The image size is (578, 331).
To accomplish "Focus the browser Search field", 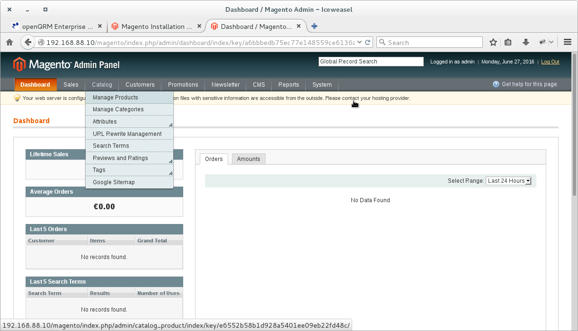I will (x=429, y=42).
